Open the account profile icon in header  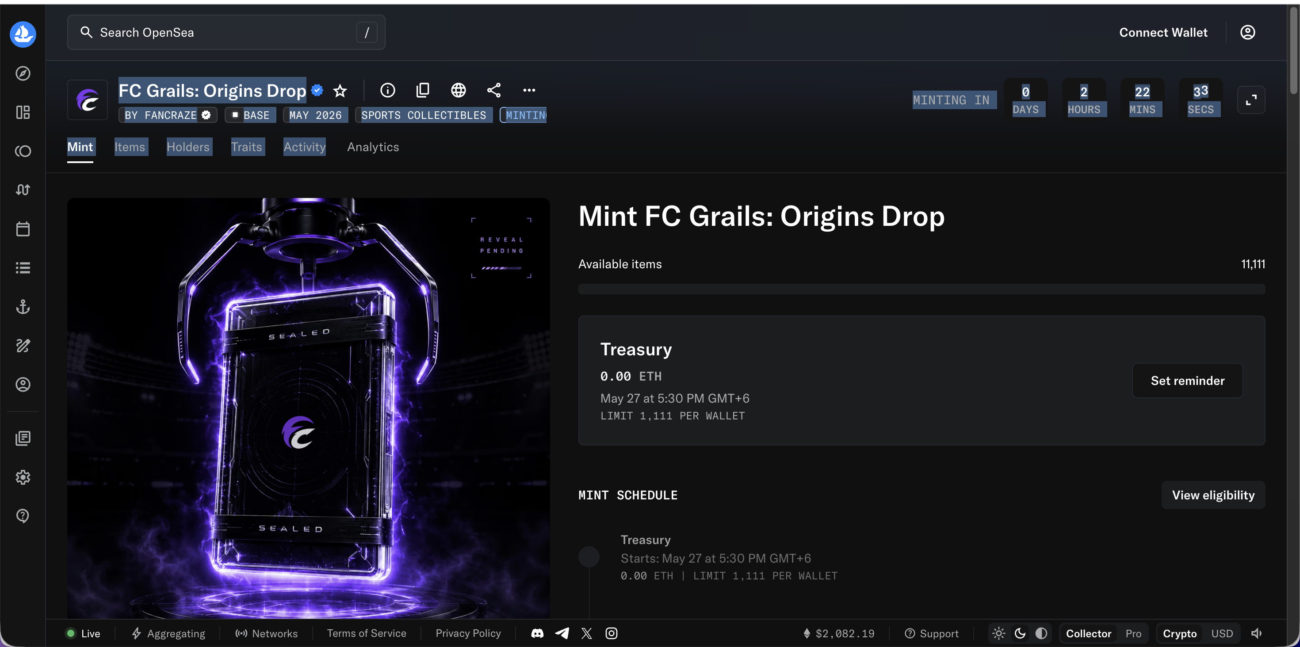point(1247,32)
